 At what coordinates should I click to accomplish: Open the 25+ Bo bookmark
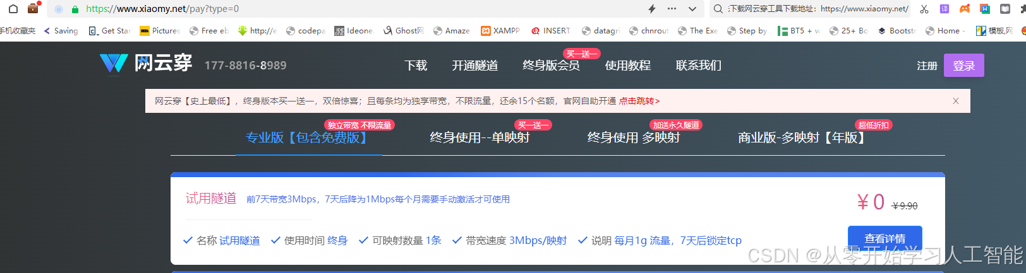point(848,30)
